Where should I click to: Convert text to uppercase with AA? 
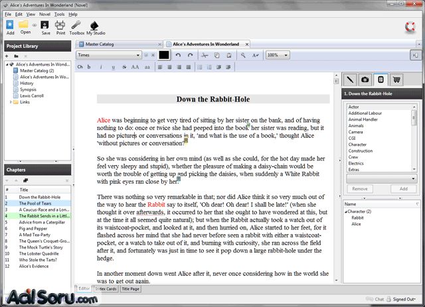point(135,67)
